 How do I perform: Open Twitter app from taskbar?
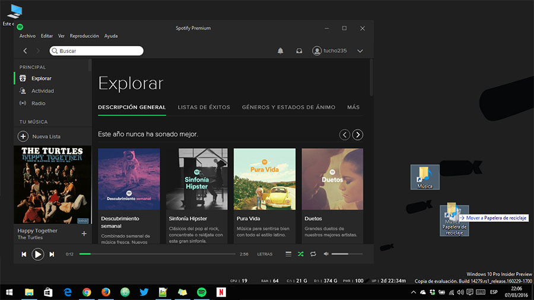[144, 292]
